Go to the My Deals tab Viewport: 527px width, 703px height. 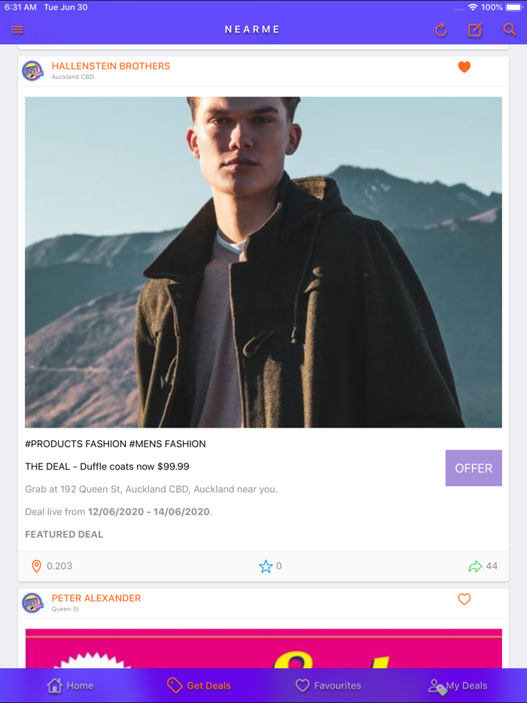click(x=458, y=686)
